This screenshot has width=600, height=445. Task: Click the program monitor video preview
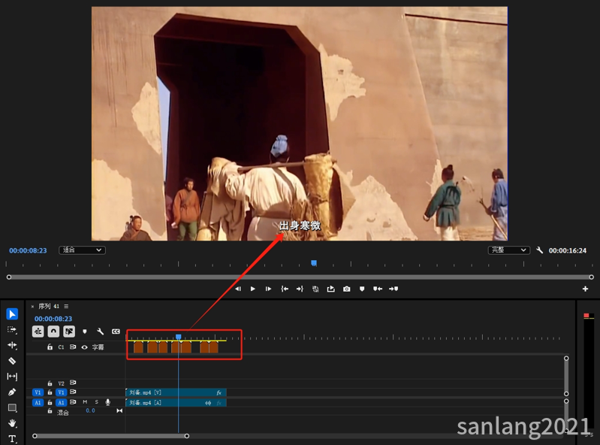click(x=300, y=123)
